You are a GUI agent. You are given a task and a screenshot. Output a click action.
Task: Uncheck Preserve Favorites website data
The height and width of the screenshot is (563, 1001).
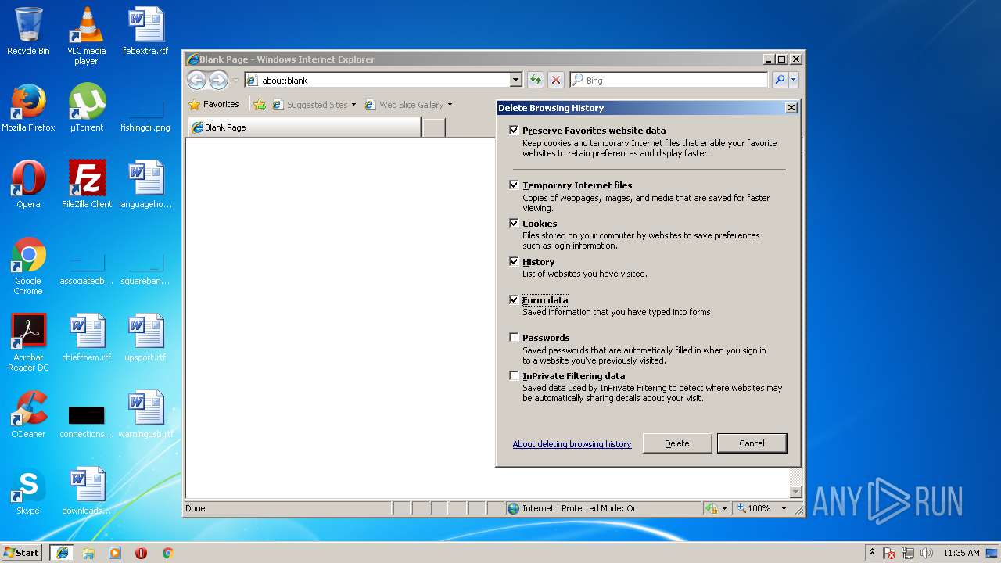[514, 131]
